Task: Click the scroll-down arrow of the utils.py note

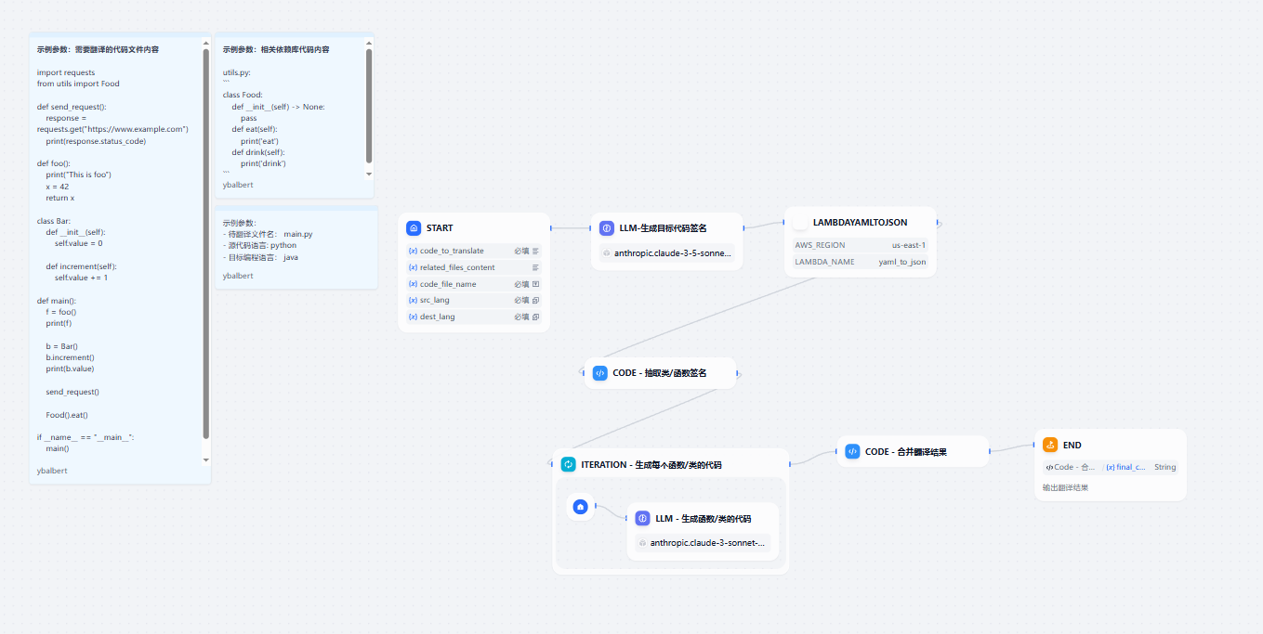Action: tap(369, 174)
